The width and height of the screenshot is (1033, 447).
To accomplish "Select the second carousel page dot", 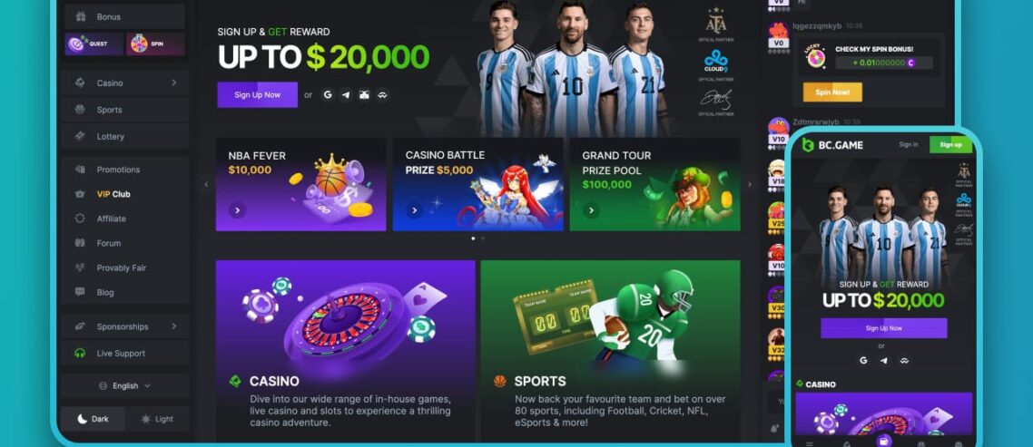I will pyautogui.click(x=483, y=238).
